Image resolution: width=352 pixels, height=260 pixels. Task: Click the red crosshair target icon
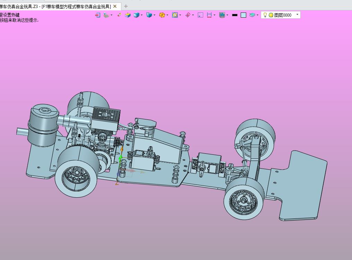coord(188,15)
